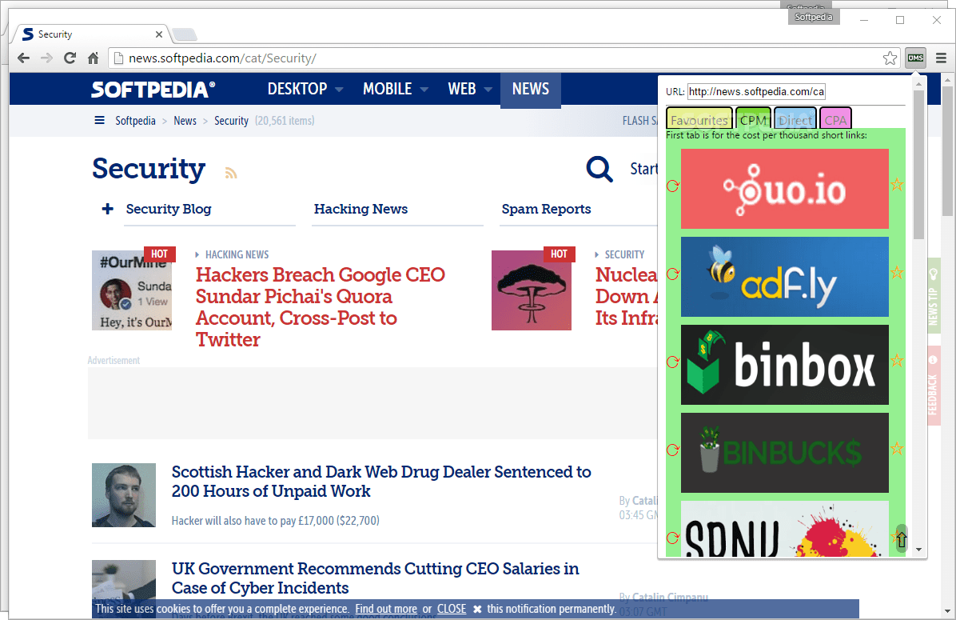The height and width of the screenshot is (620, 956).
Task: Switch to the Favourites tab
Action: pyautogui.click(x=699, y=120)
